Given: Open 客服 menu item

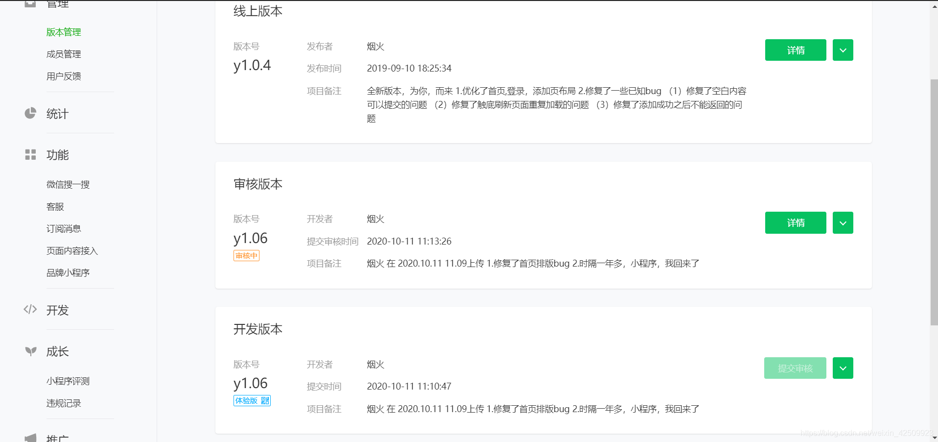Looking at the screenshot, I should pos(55,207).
